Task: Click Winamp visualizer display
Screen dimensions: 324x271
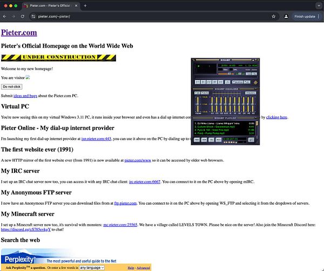Action: point(205,69)
